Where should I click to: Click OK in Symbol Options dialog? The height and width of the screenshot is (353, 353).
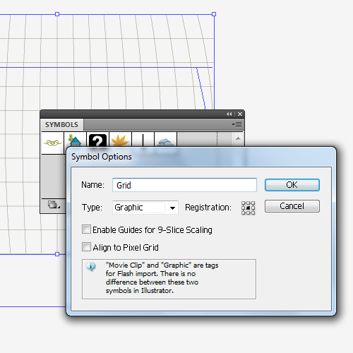[x=292, y=185]
